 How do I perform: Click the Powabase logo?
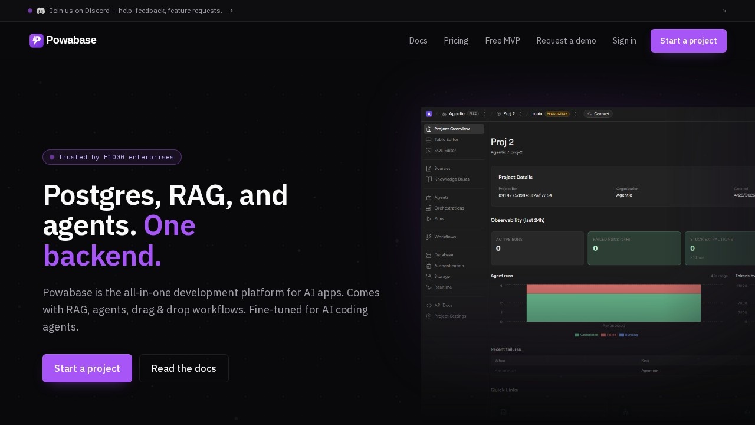point(63,40)
